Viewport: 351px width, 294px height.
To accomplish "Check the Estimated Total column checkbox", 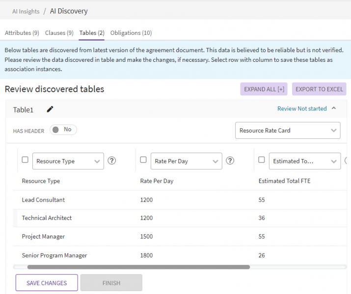I will click(262, 160).
